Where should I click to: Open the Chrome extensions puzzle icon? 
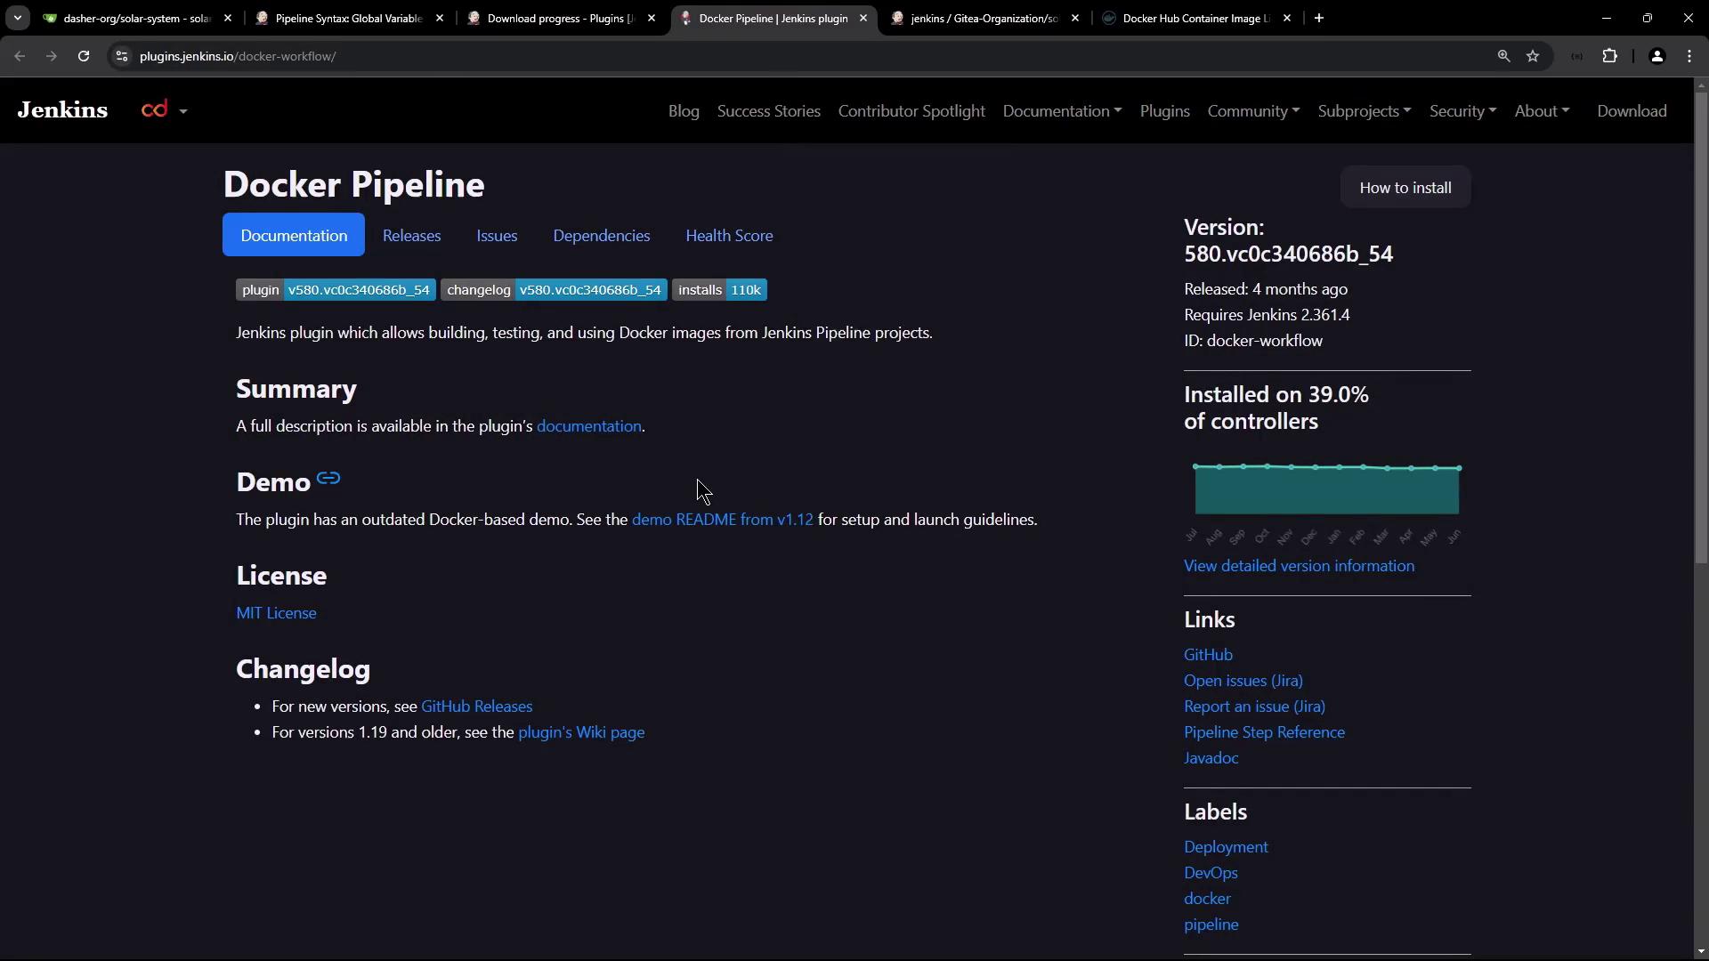1609,56
